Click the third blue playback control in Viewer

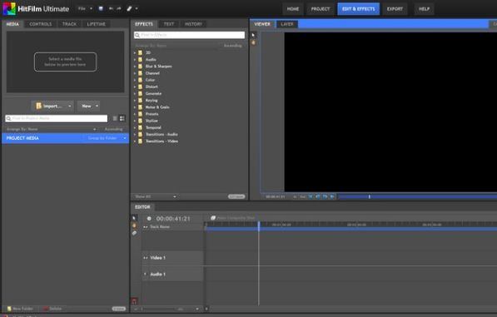326,196
